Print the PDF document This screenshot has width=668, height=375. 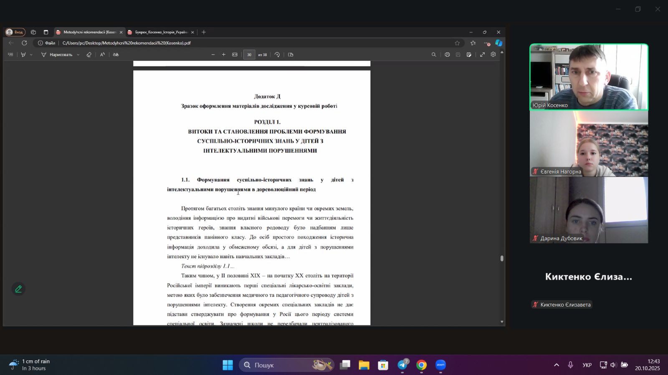pos(447,55)
